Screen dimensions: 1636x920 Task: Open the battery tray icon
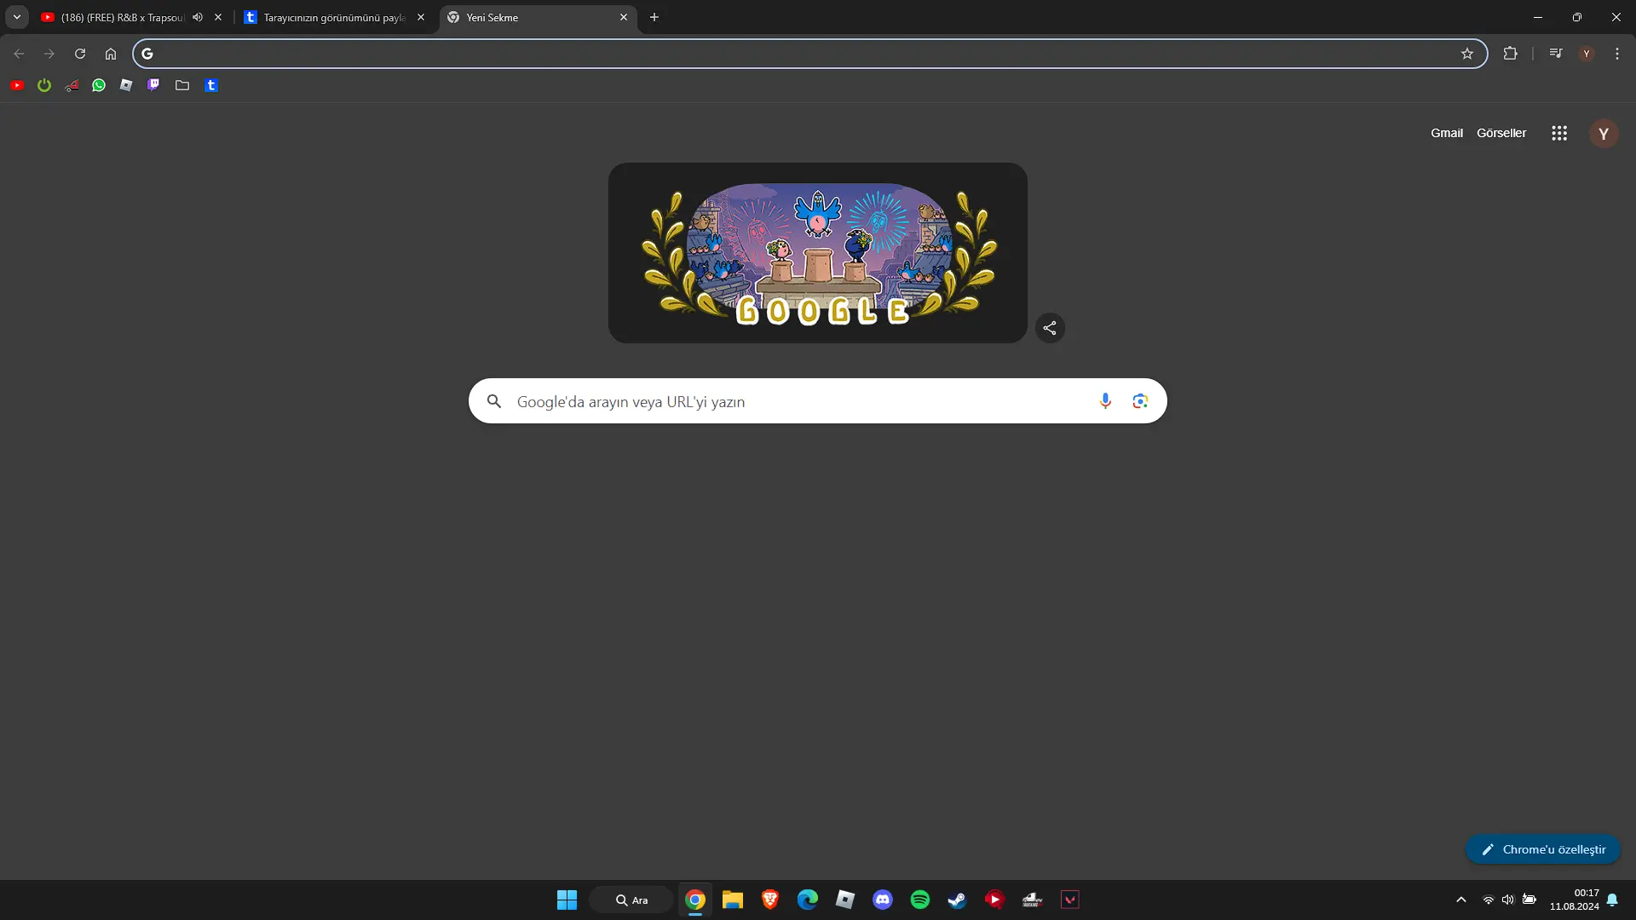[1529, 900]
